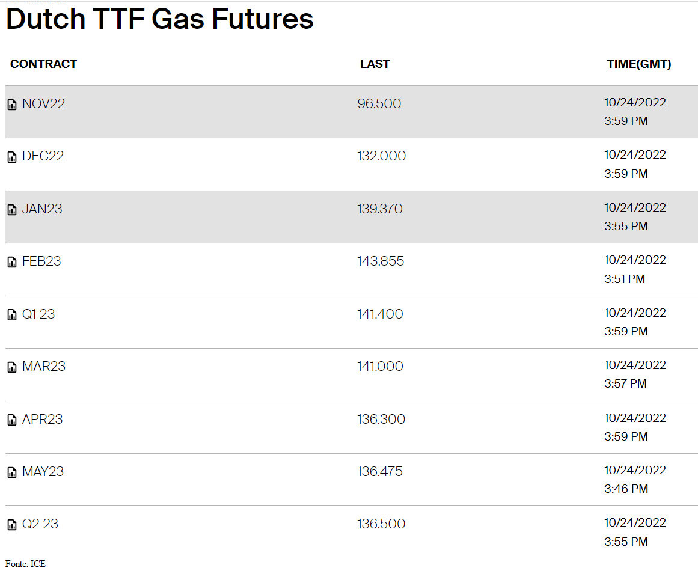Open the NOV22 contract chart icon

tap(12, 105)
